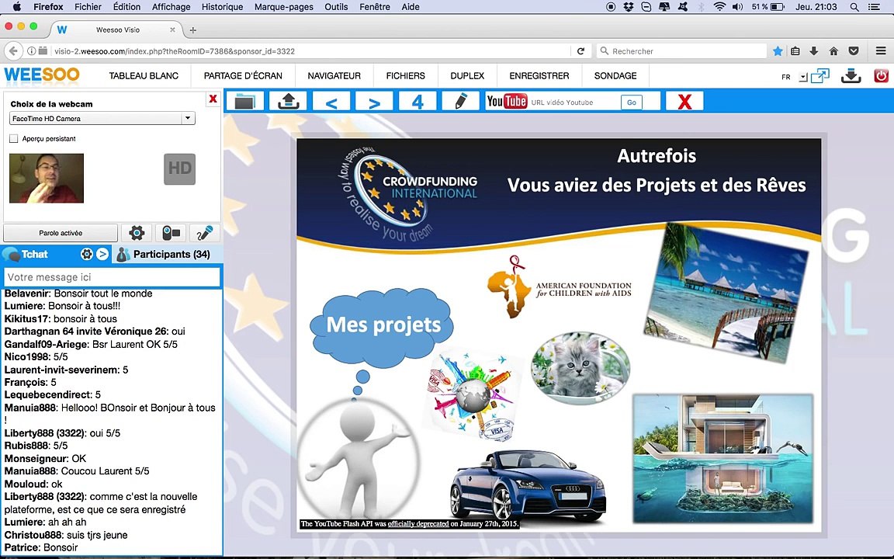The image size is (894, 559).
Task: Open a new tab with the plus button
Action: click(x=192, y=30)
